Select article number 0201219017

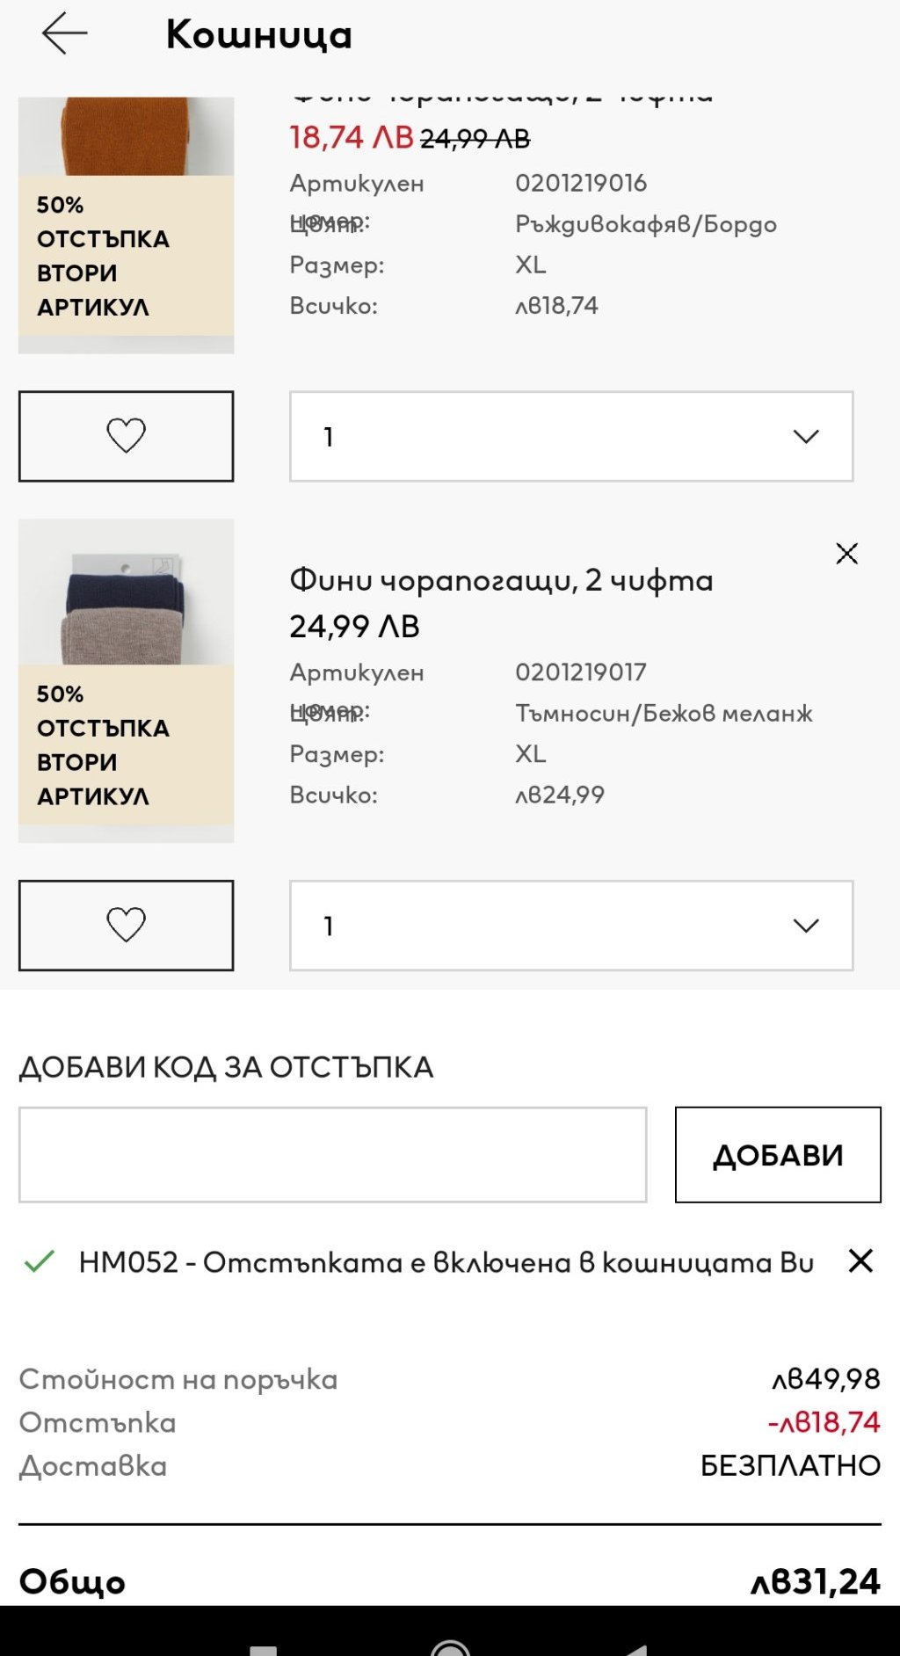(580, 672)
